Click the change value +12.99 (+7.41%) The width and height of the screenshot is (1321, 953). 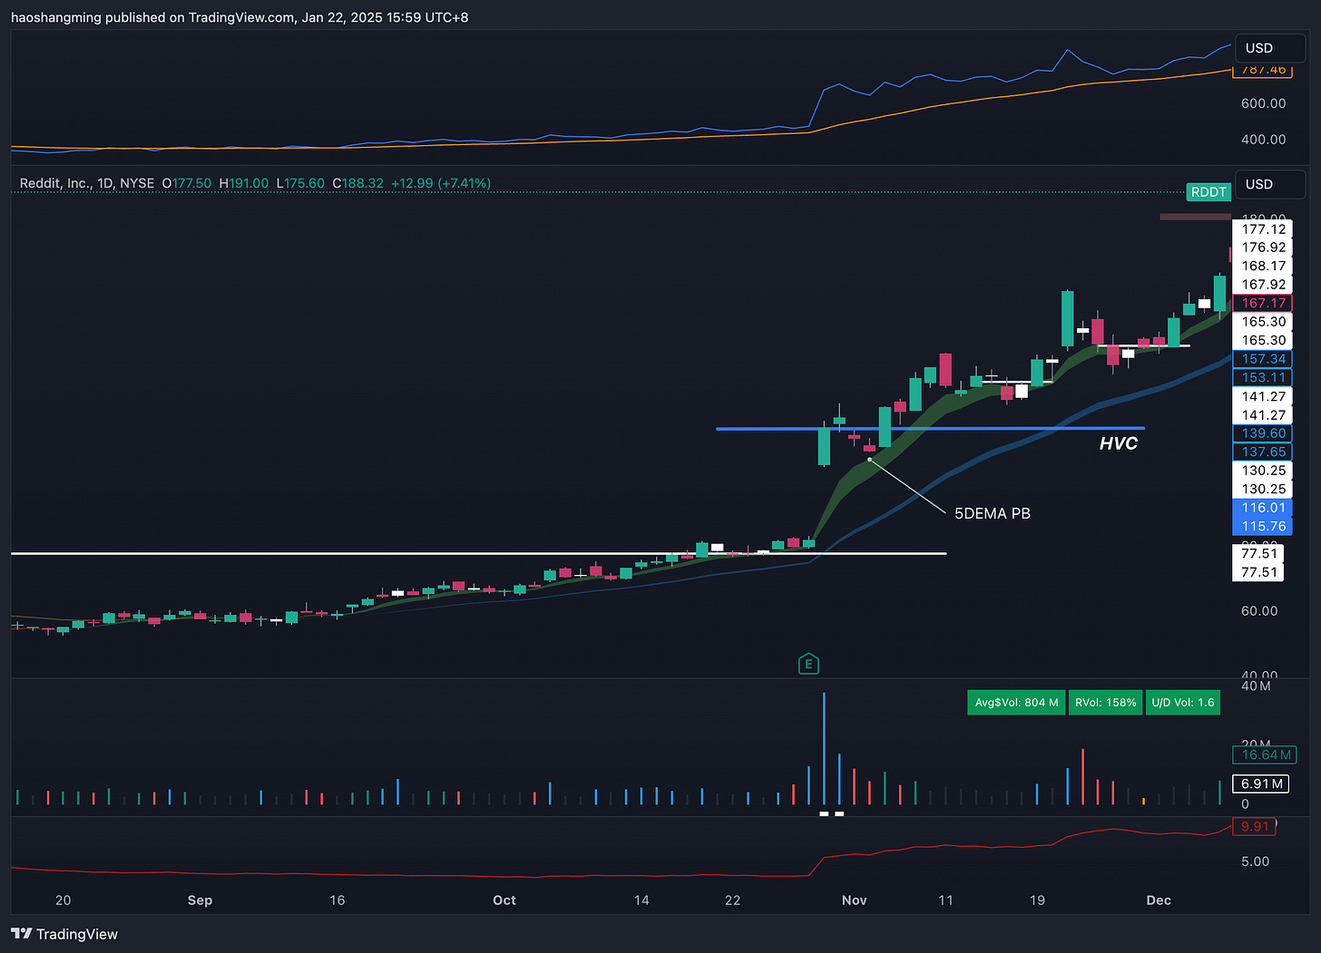441,183
